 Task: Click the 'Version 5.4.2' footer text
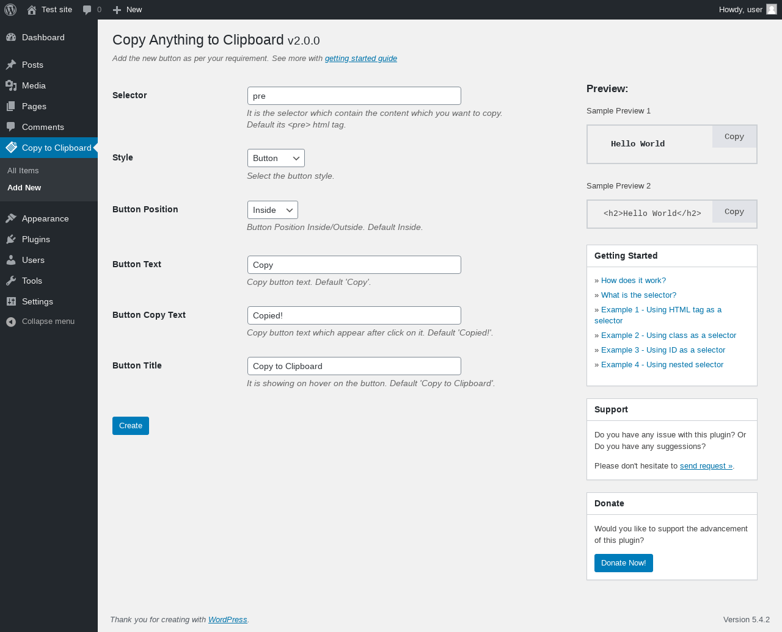coord(747,620)
